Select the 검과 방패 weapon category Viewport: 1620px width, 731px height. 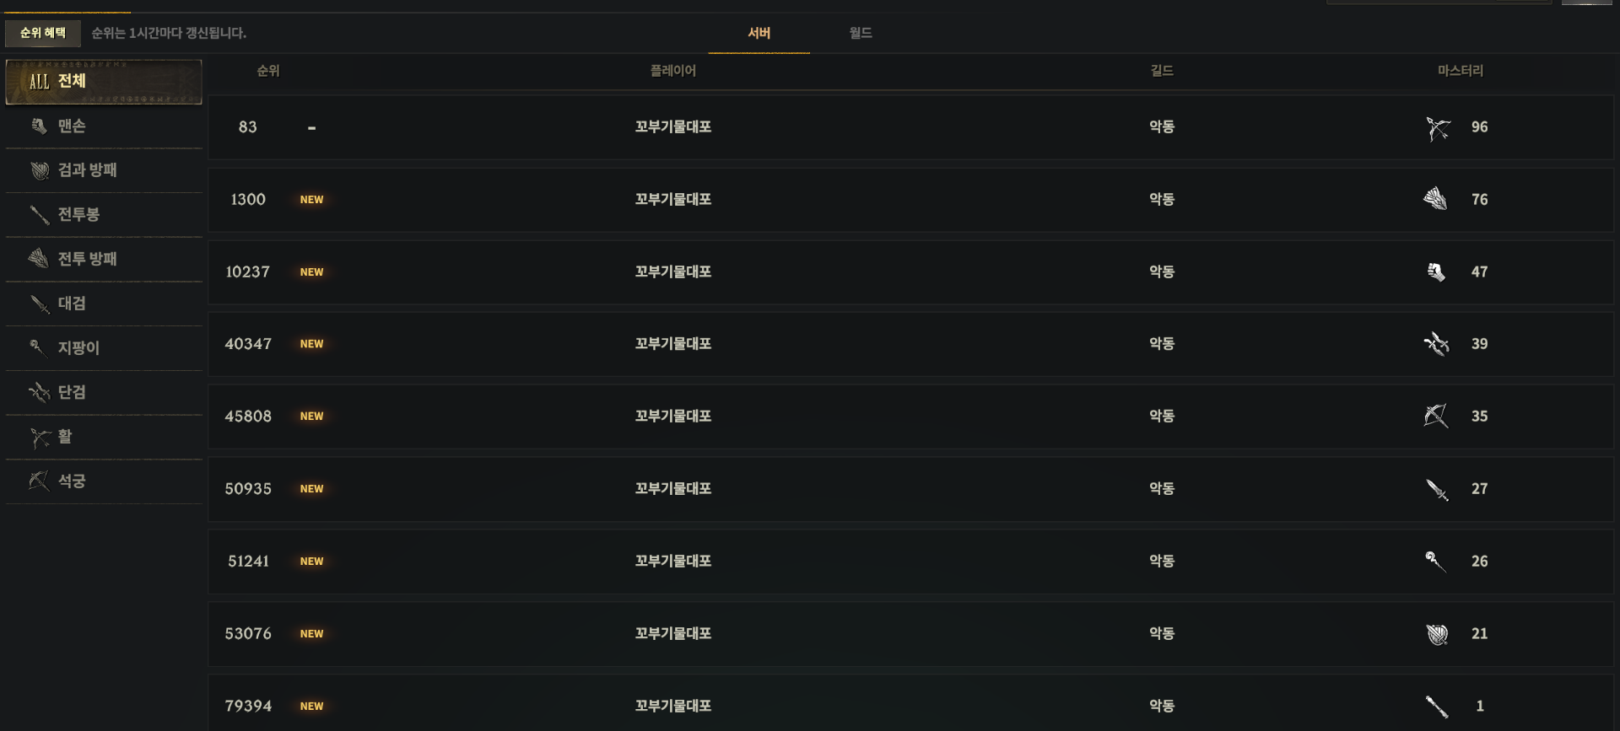[103, 170]
